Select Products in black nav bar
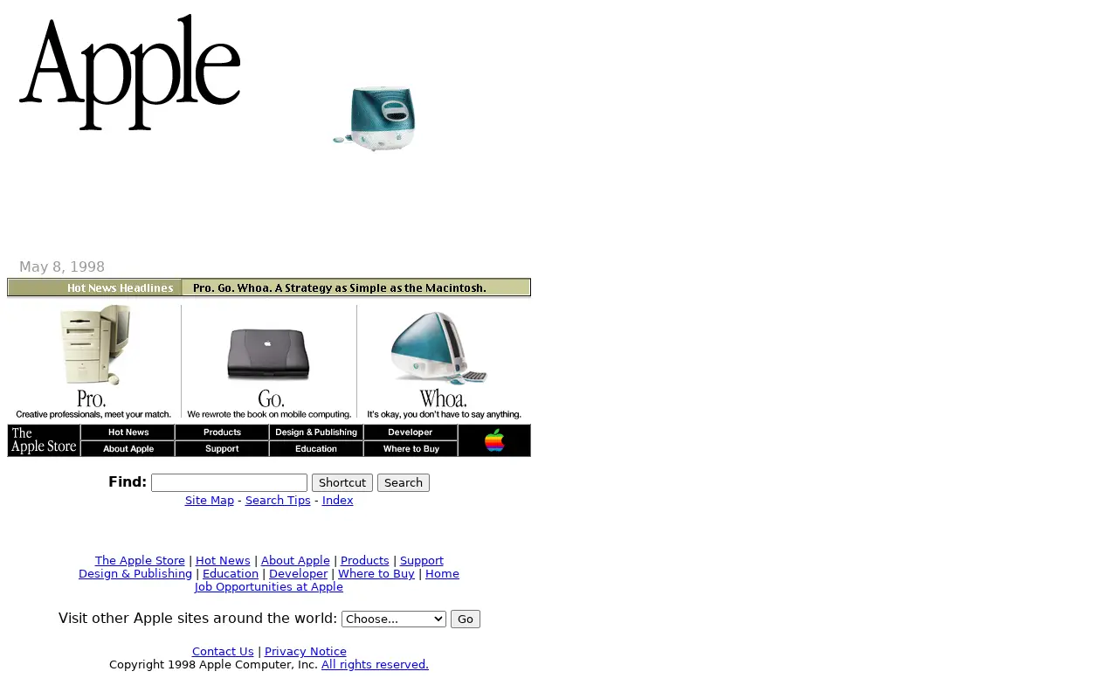The width and height of the screenshot is (1118, 699). coord(222,433)
